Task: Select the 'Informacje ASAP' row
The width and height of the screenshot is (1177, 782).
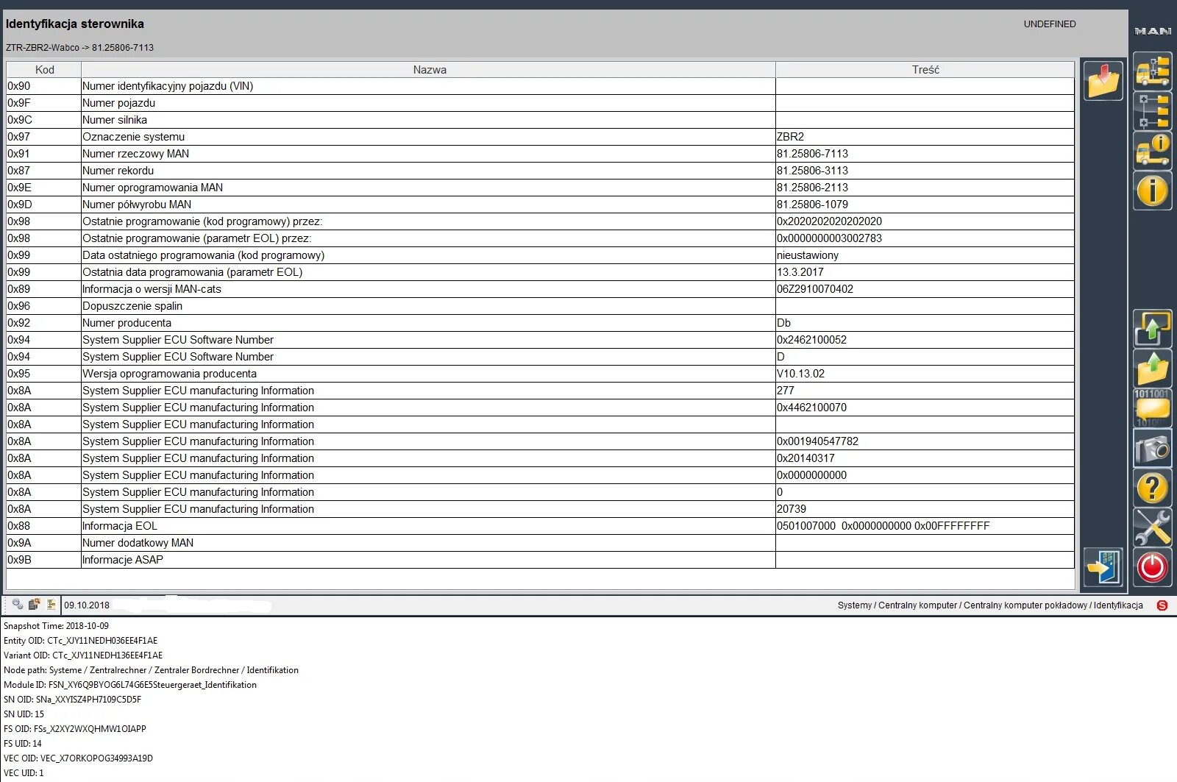Action: 541,560
